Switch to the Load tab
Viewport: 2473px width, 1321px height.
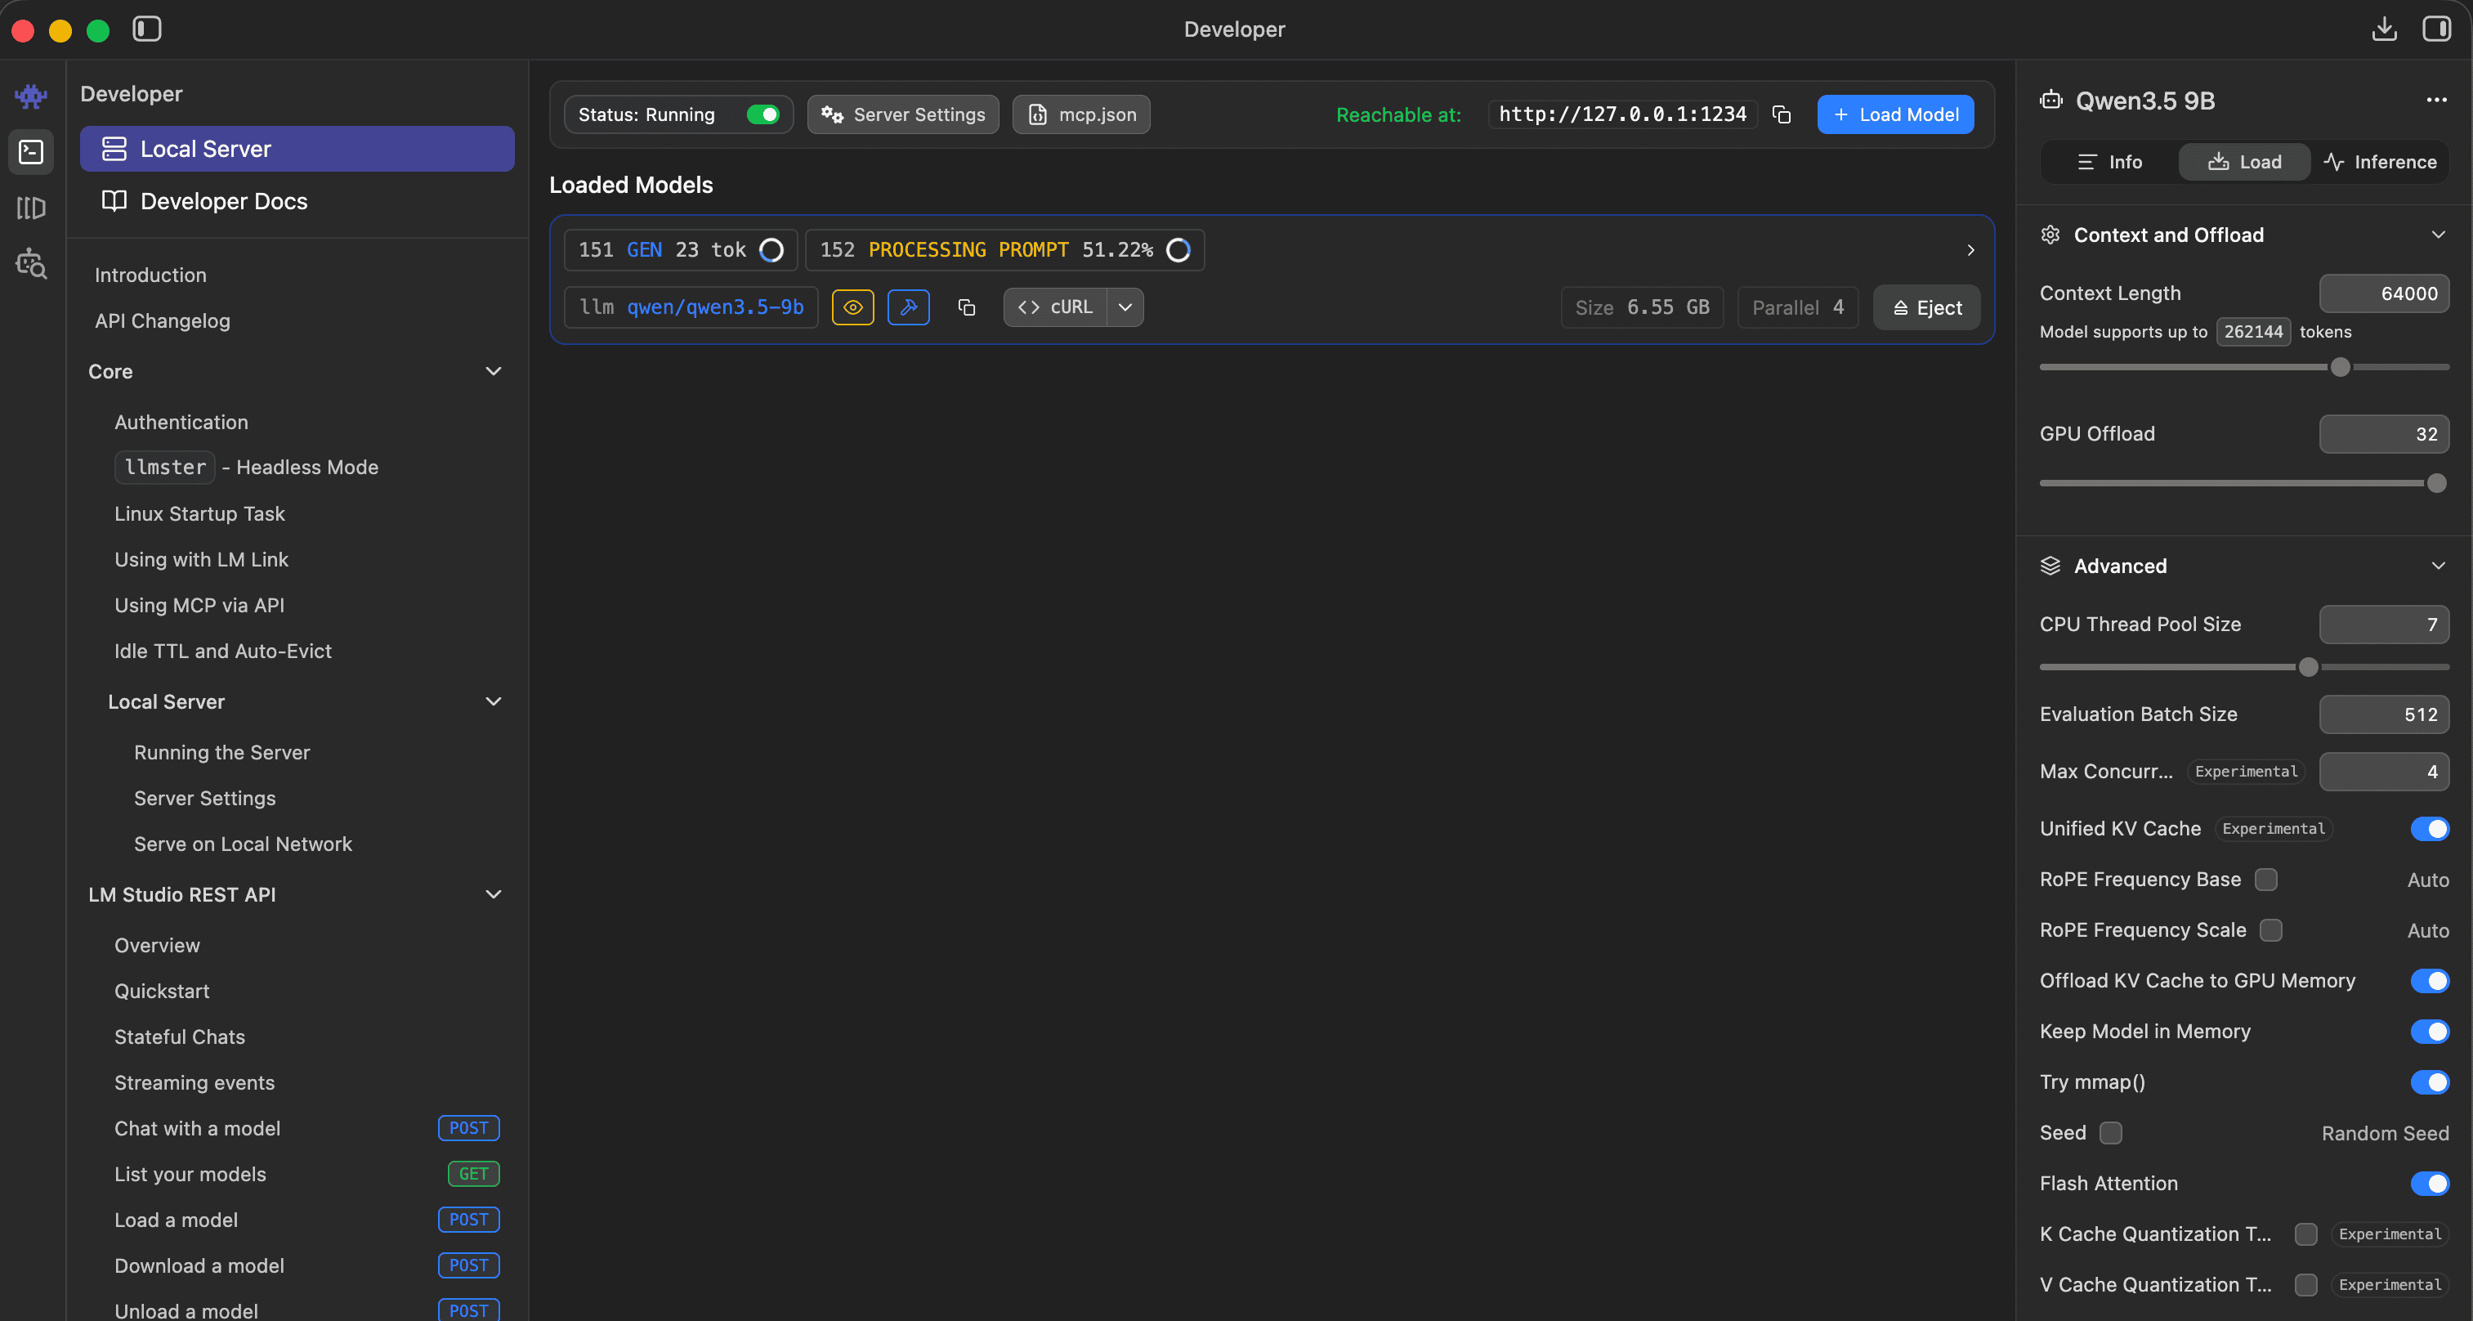coord(2244,162)
